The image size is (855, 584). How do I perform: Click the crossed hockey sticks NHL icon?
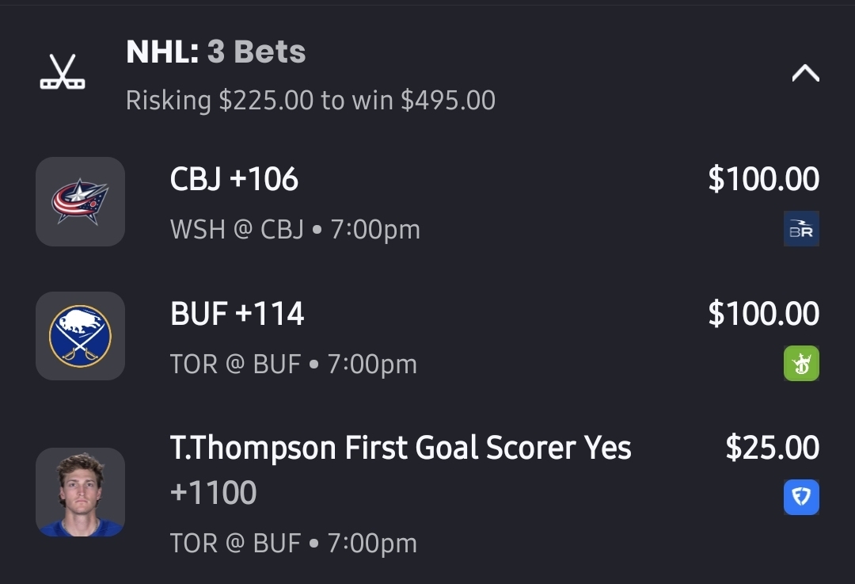tap(63, 72)
